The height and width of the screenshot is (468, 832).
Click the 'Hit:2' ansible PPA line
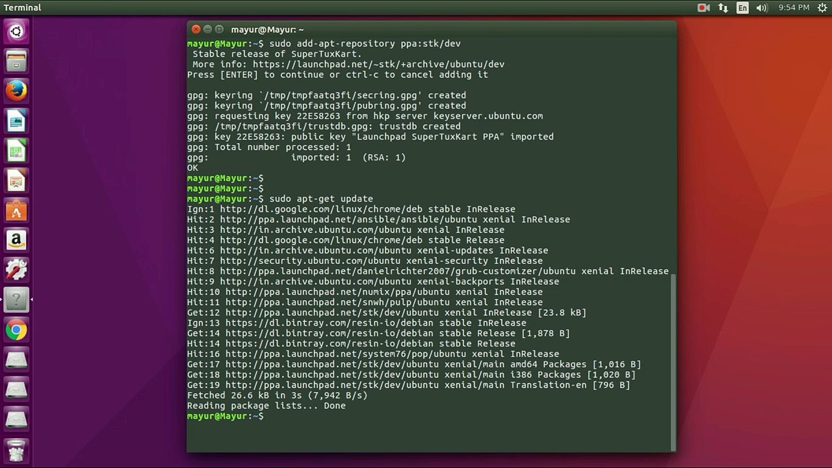pyautogui.click(x=378, y=220)
